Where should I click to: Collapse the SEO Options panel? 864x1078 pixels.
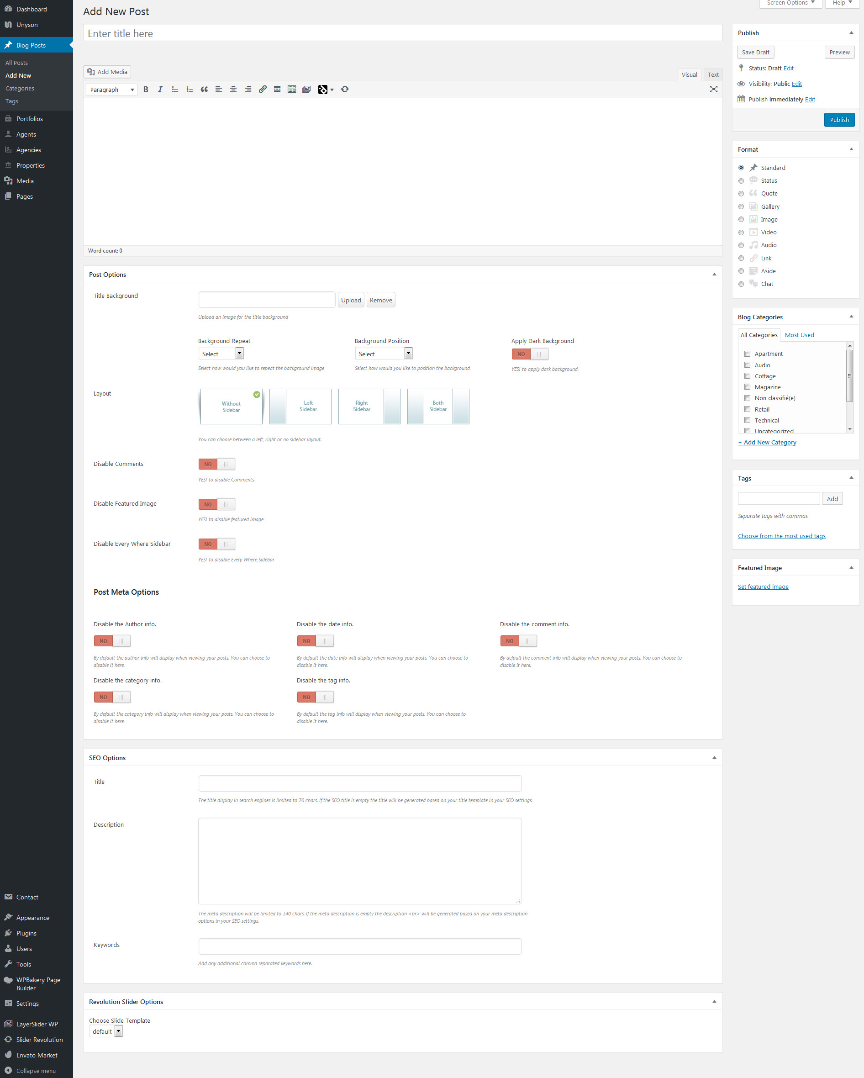click(x=714, y=757)
